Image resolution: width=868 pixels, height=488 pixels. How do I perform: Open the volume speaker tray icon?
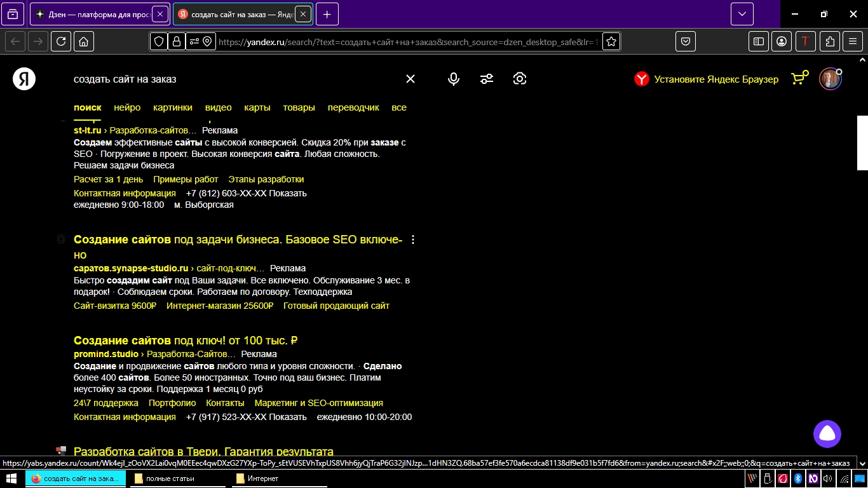point(829,478)
